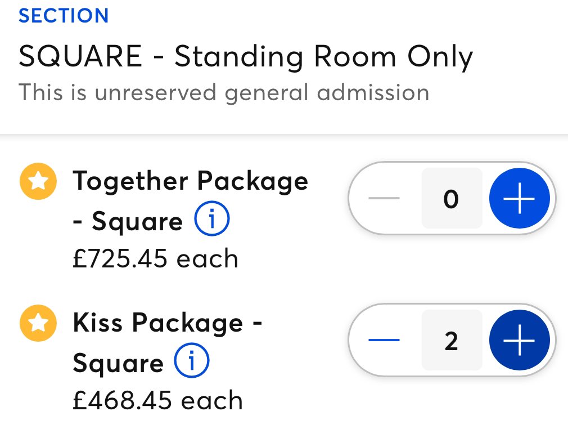Click the Together Package - Square title
Viewport: 568px width, 438px height.
coord(190,182)
